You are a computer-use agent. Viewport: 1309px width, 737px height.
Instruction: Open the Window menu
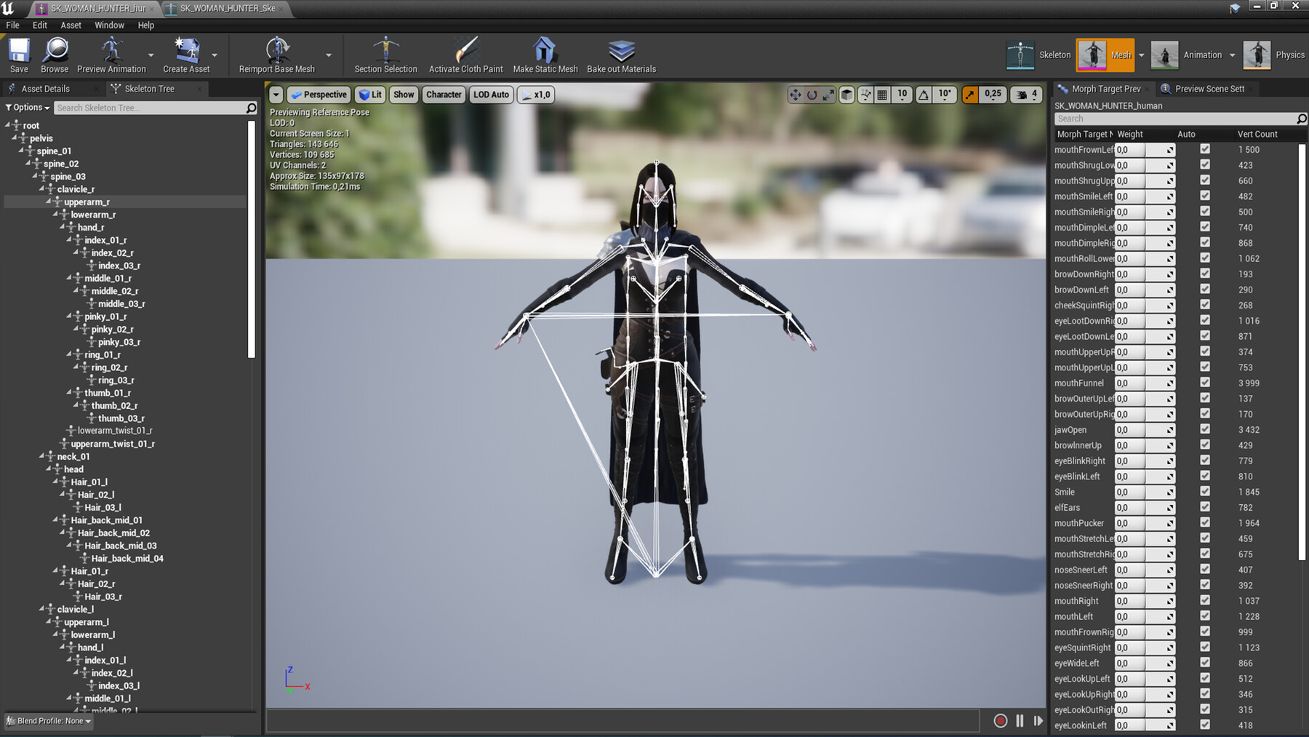click(109, 25)
